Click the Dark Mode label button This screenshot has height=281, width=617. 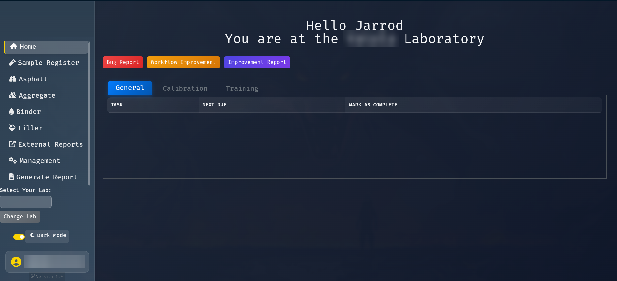[47, 236]
